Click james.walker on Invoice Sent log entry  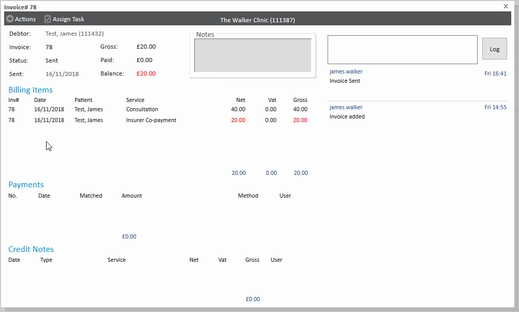[346, 71]
